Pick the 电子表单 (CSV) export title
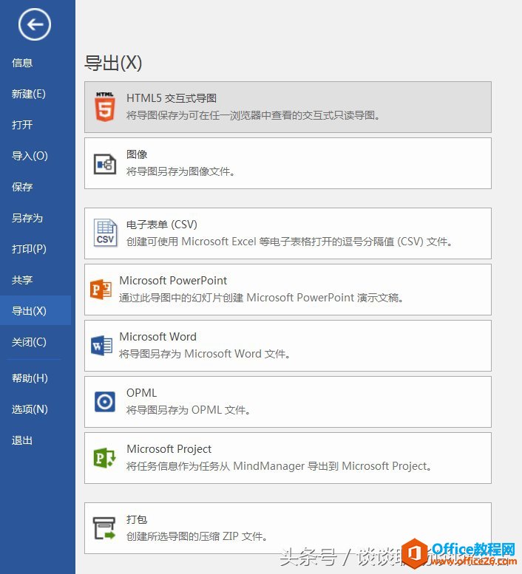 (162, 225)
